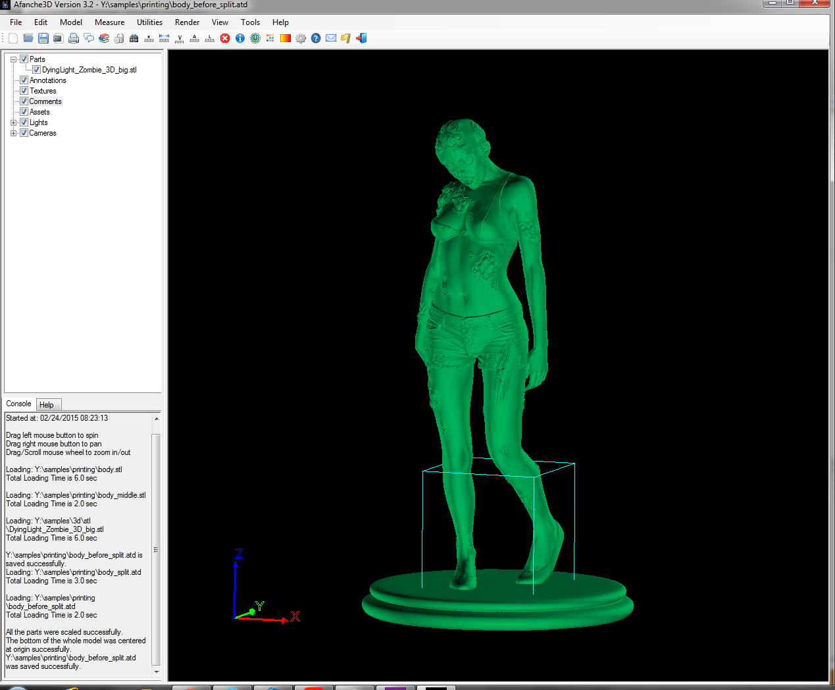The width and height of the screenshot is (835, 690).
Task: Click the power button toolbar icon
Action: [255, 38]
